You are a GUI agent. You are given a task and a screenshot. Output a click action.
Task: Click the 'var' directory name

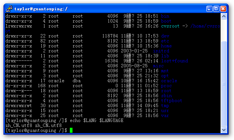pyautogui.click(x=165, y=116)
